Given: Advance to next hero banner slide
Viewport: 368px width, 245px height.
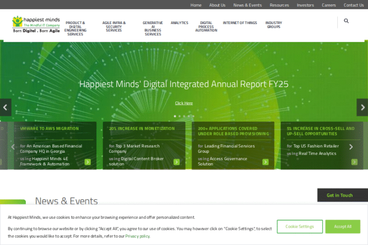Looking at the screenshot, I should [362, 107].
